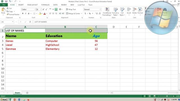Image resolution: width=180 pixels, height=101 pixels.
Task: Switch to the FORMULAS tab
Action: (x=46, y=5)
